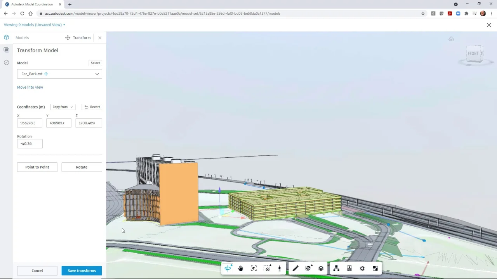Activate the Pan hand tool
The image size is (497, 279).
241,269
